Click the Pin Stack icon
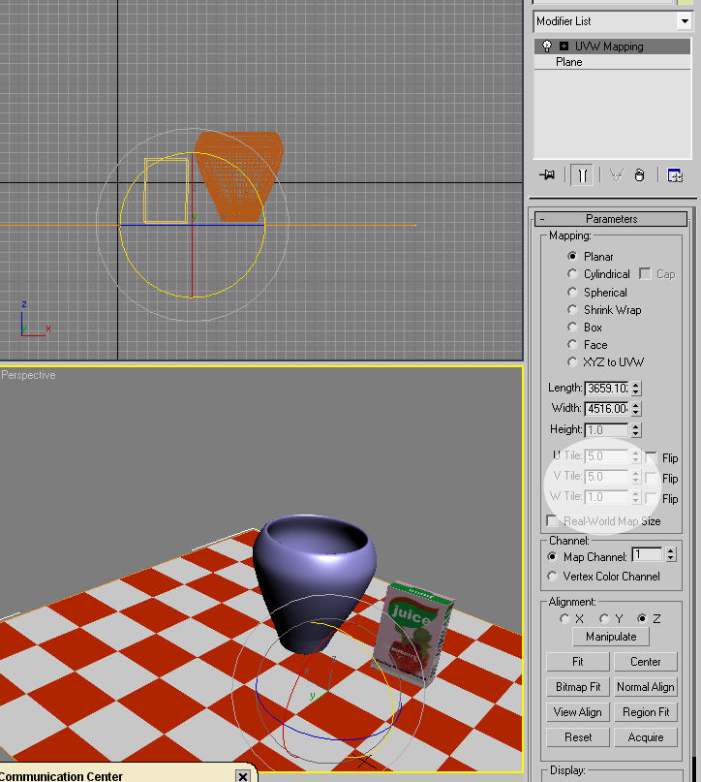The image size is (701, 782). pos(548,175)
